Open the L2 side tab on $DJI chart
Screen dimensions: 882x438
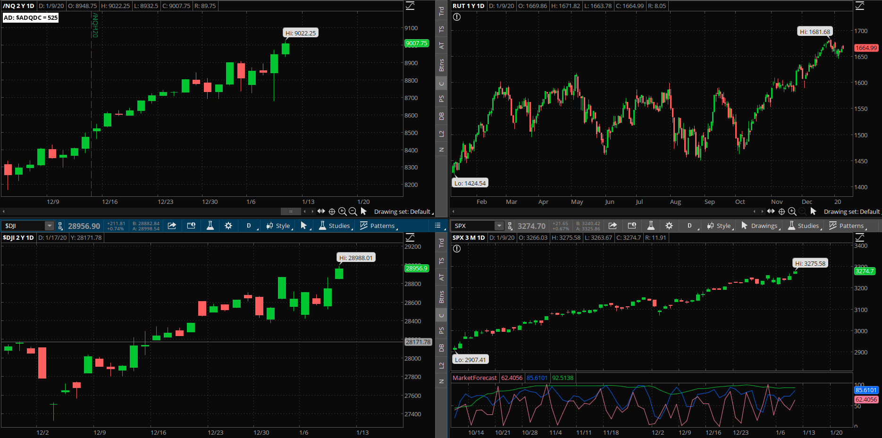pos(441,366)
